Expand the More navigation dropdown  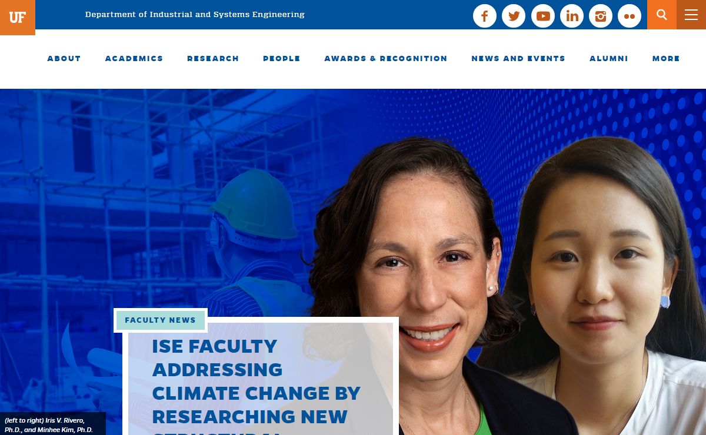point(666,59)
